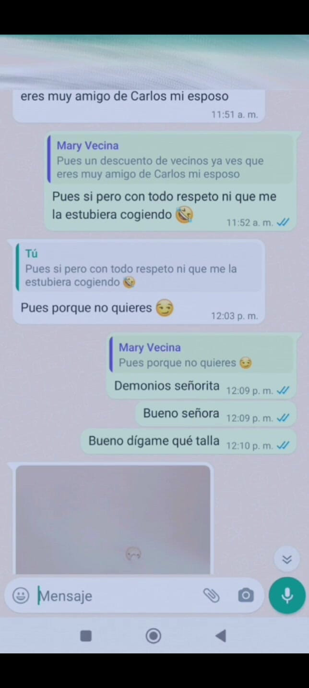
Task: Tap the quoted 'Tú' reply preview
Action: (x=140, y=267)
